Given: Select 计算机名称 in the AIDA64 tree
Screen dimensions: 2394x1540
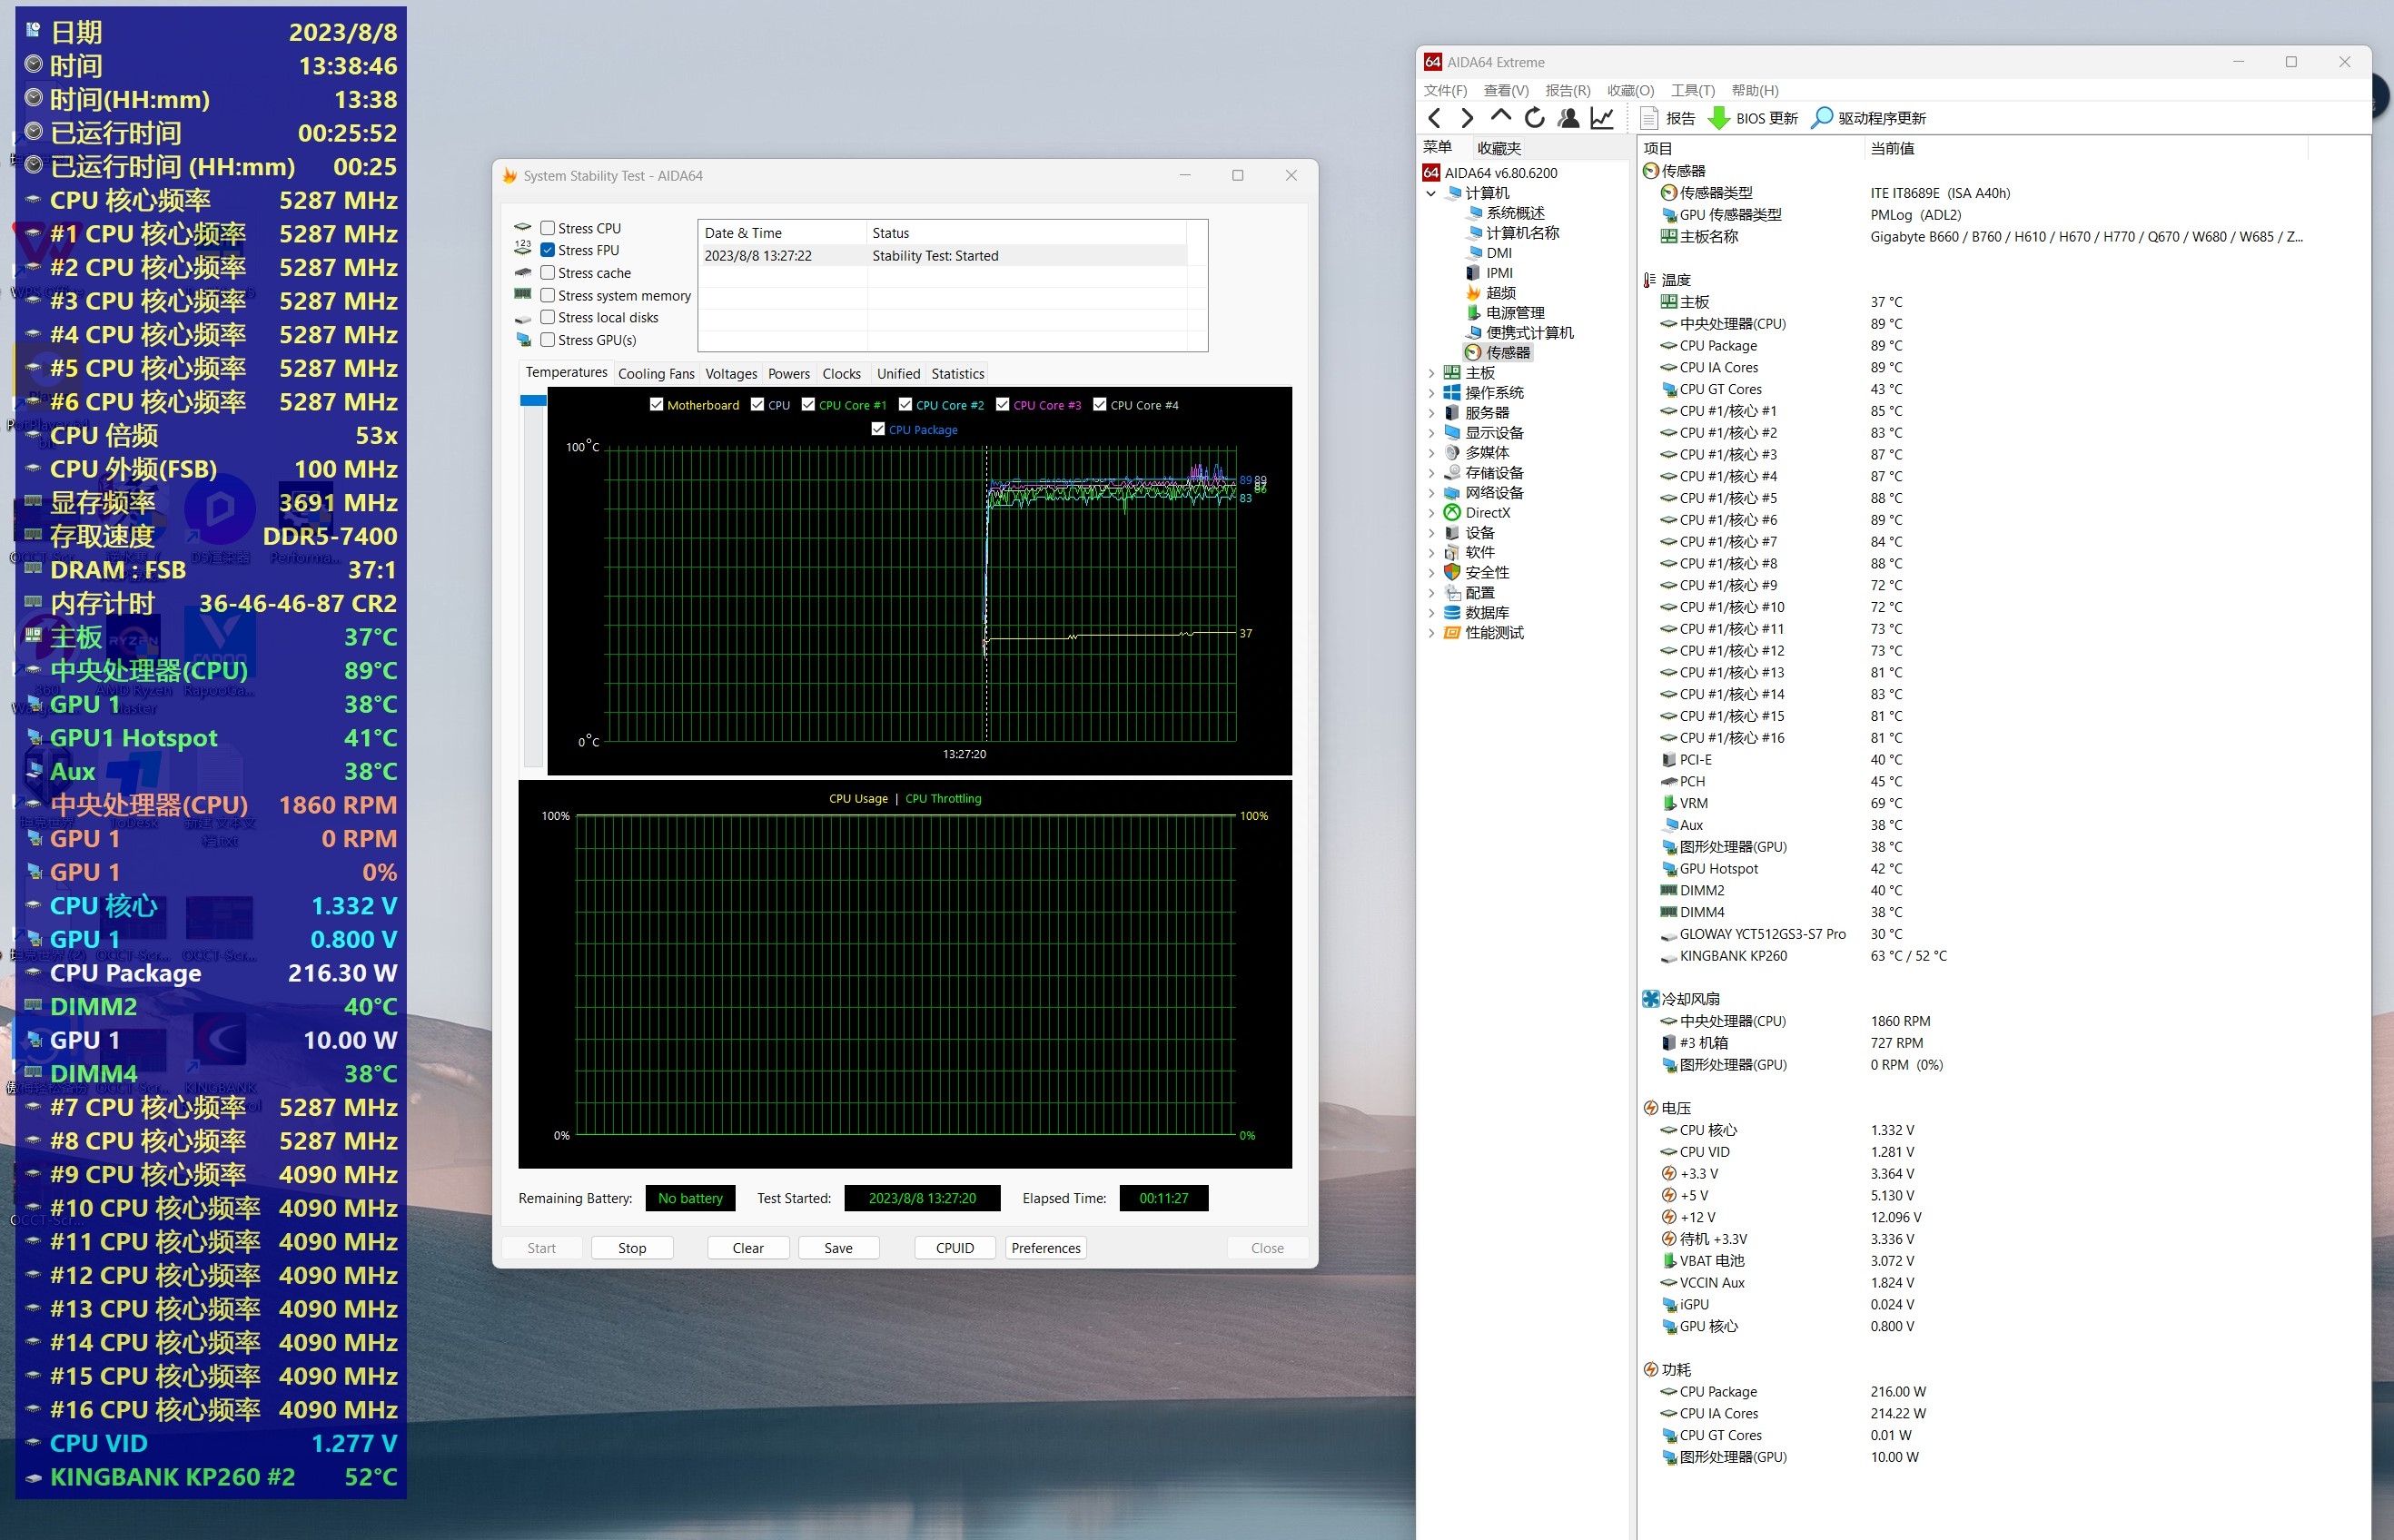Looking at the screenshot, I should (1522, 233).
